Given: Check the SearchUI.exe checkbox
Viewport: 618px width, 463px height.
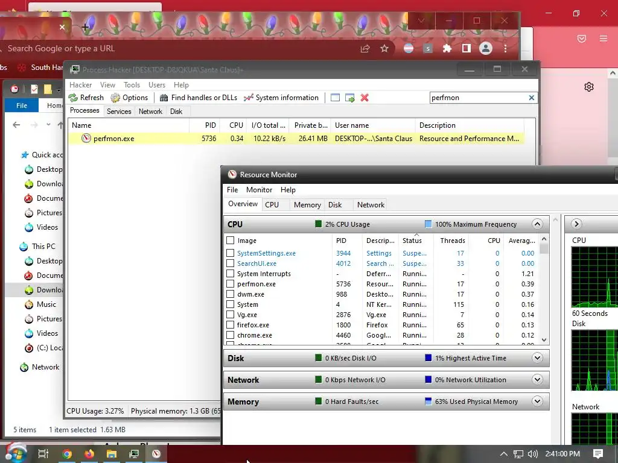Looking at the screenshot, I should pos(231,263).
